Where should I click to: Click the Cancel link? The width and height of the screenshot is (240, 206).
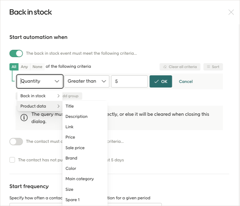click(186, 81)
